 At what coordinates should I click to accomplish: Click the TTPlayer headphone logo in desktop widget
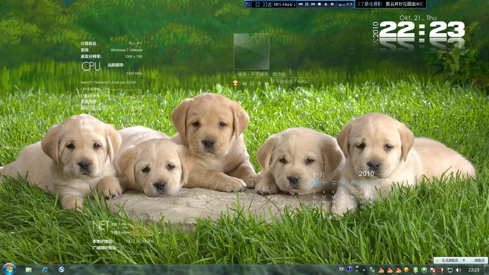[235, 83]
